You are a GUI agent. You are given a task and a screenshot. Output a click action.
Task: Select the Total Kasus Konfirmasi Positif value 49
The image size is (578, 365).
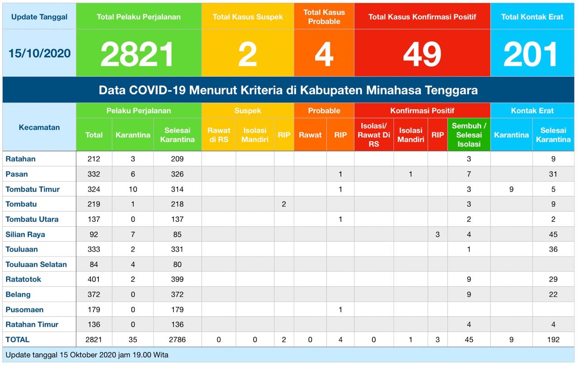[422, 54]
